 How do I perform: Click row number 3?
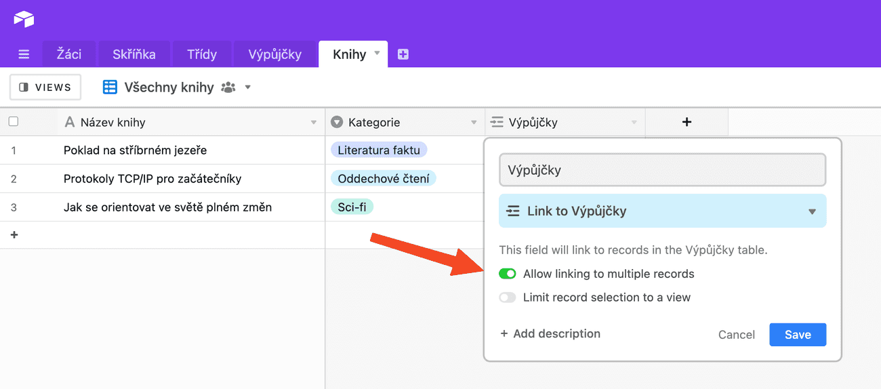[14, 207]
